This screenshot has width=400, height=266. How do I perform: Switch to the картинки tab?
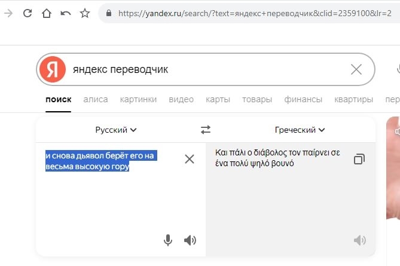138,99
